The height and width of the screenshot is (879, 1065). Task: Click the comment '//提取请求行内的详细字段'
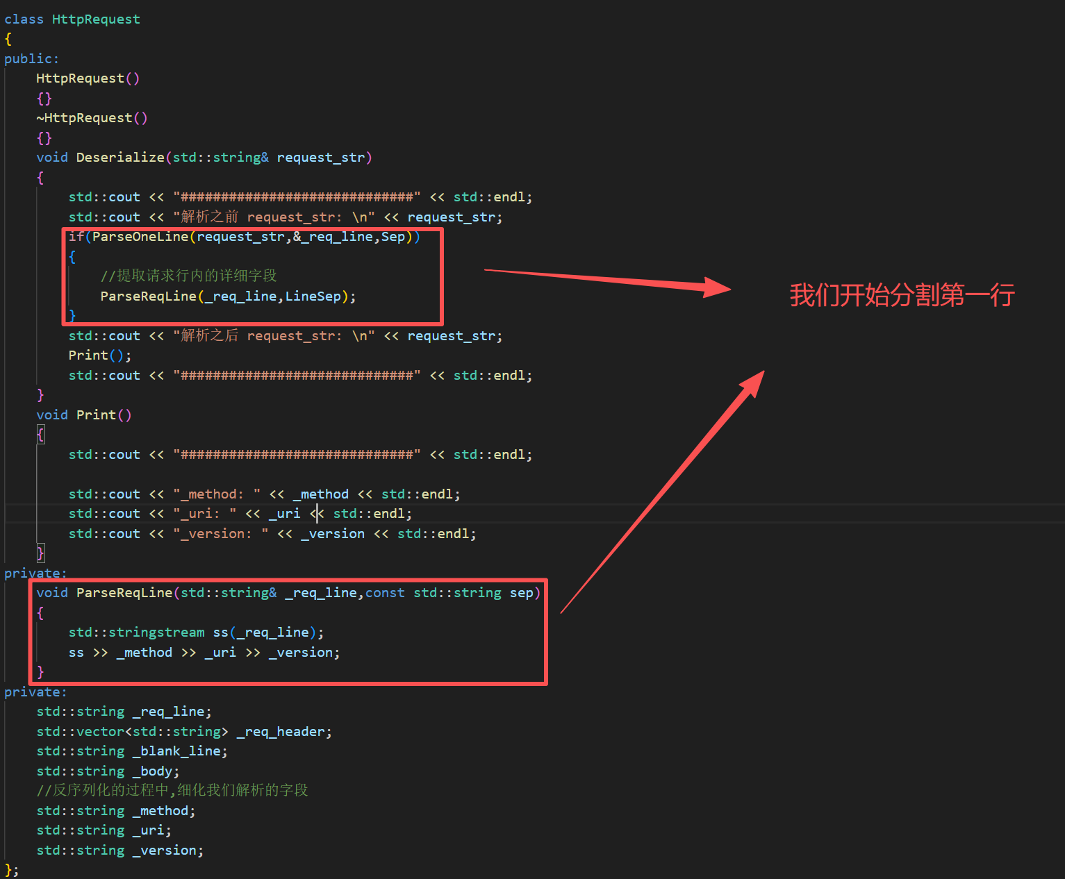[x=188, y=276]
